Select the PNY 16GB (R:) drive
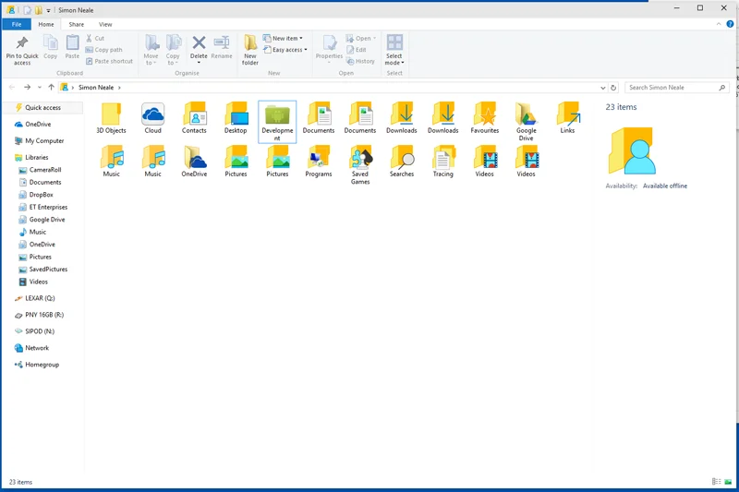This screenshot has height=492, width=739. point(44,315)
